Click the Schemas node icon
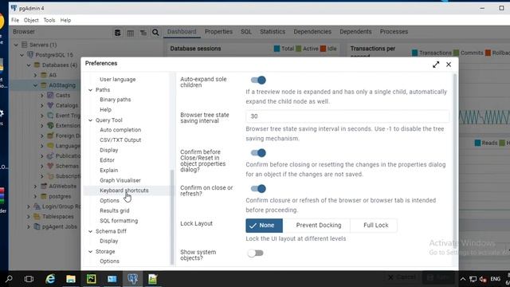Screen dimensions: 510x287 point(50,166)
